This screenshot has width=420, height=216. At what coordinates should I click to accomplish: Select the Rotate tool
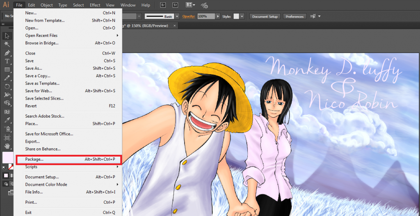pyautogui.click(x=7, y=86)
